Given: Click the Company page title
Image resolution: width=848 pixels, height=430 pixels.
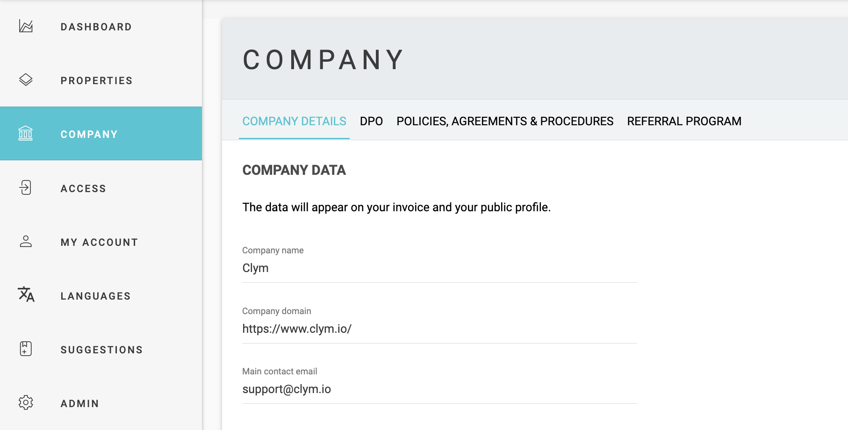Looking at the screenshot, I should [323, 60].
